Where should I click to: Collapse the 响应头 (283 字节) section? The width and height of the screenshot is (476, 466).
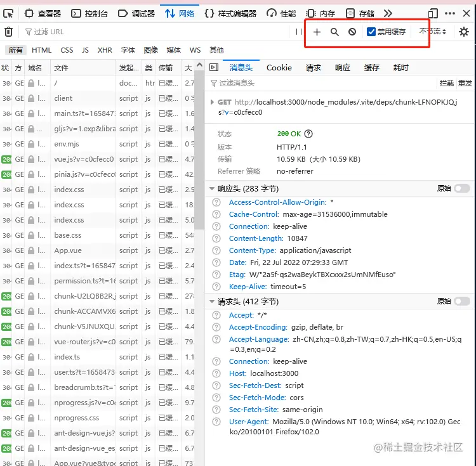tap(212, 188)
